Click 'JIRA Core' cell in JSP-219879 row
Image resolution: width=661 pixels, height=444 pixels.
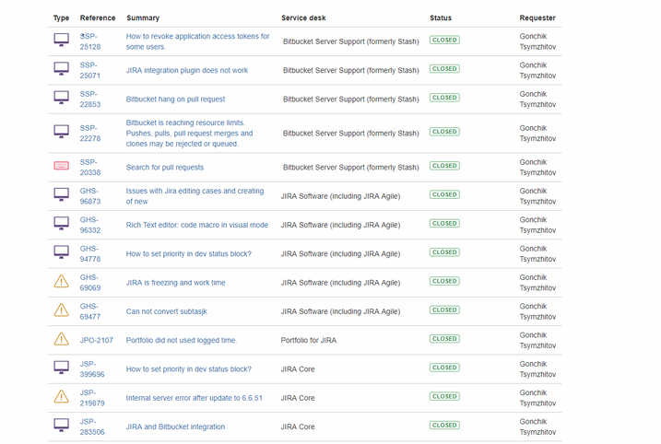tap(298, 398)
